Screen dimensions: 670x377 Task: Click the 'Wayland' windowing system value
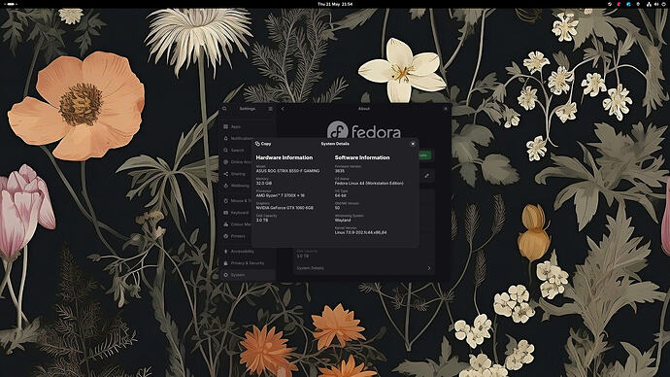(x=343, y=221)
